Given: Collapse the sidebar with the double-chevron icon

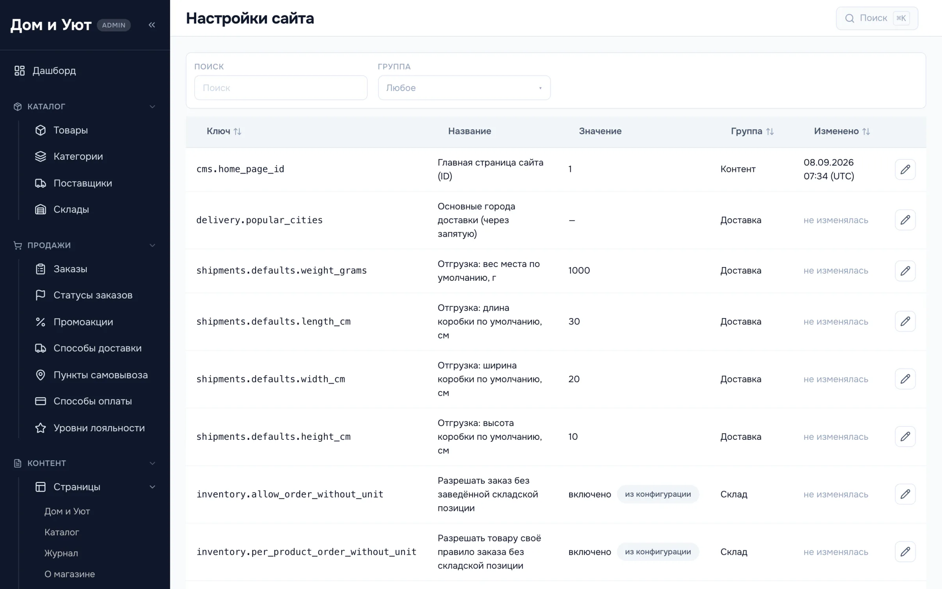Looking at the screenshot, I should (x=152, y=25).
